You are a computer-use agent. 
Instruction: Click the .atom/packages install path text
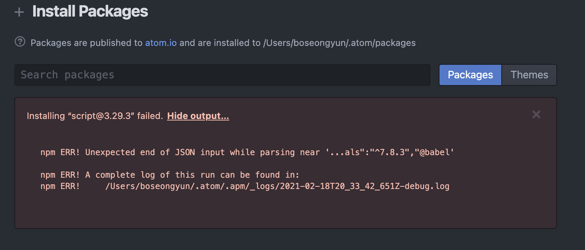339,43
